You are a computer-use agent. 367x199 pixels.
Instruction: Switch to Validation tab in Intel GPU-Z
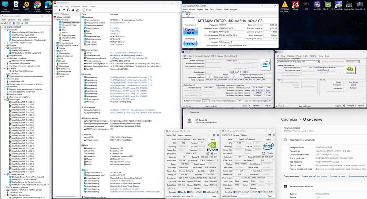tap(244, 135)
